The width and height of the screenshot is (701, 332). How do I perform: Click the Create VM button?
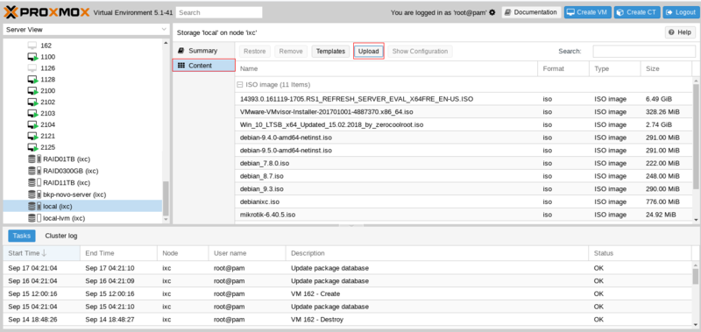587,12
